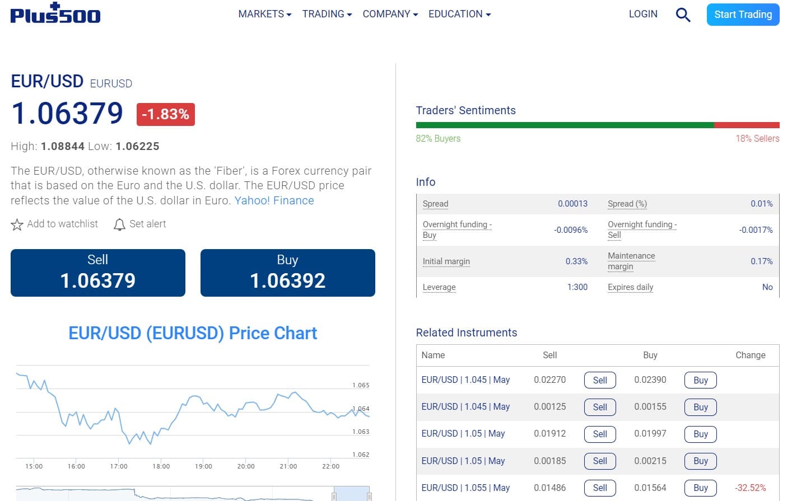
Task: Follow the Yahoo! Finance link
Action: (274, 200)
